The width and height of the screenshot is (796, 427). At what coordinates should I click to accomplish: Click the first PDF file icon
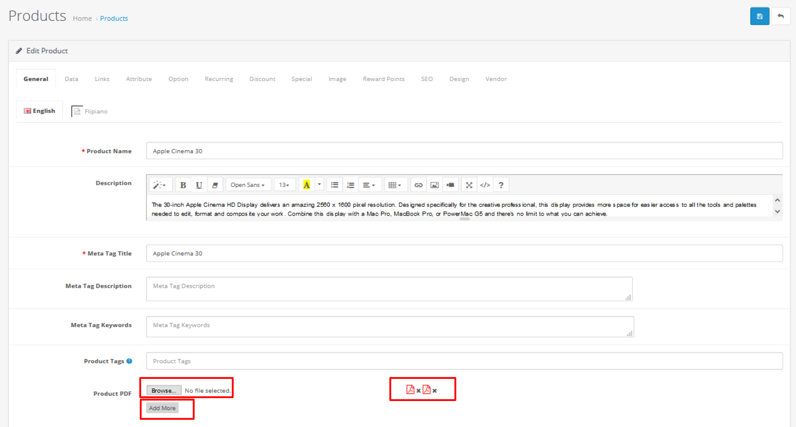pyautogui.click(x=410, y=389)
